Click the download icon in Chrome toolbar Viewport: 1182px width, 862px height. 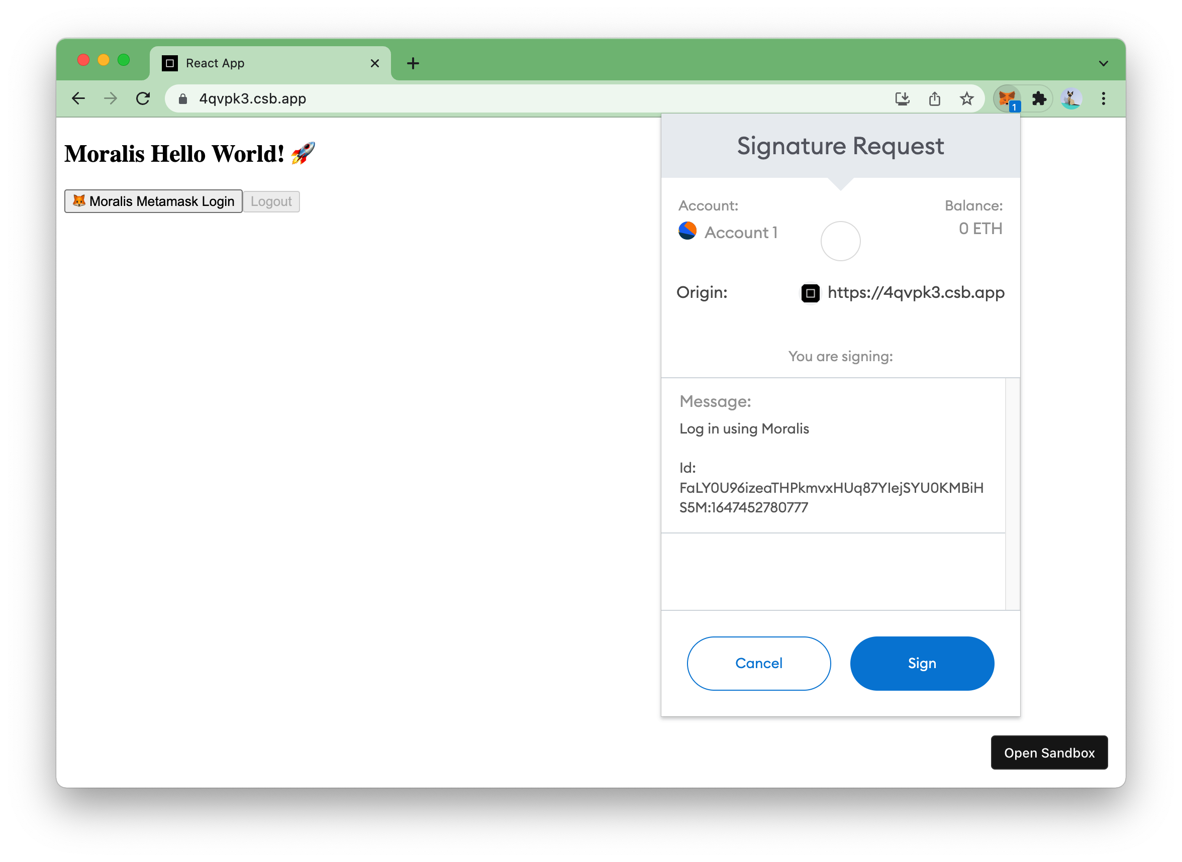(903, 99)
